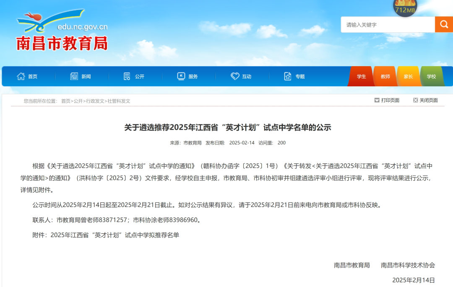Screen dimensions: 453x287
Task: Click the news icon beside 新闻
Action: pyautogui.click(x=74, y=76)
